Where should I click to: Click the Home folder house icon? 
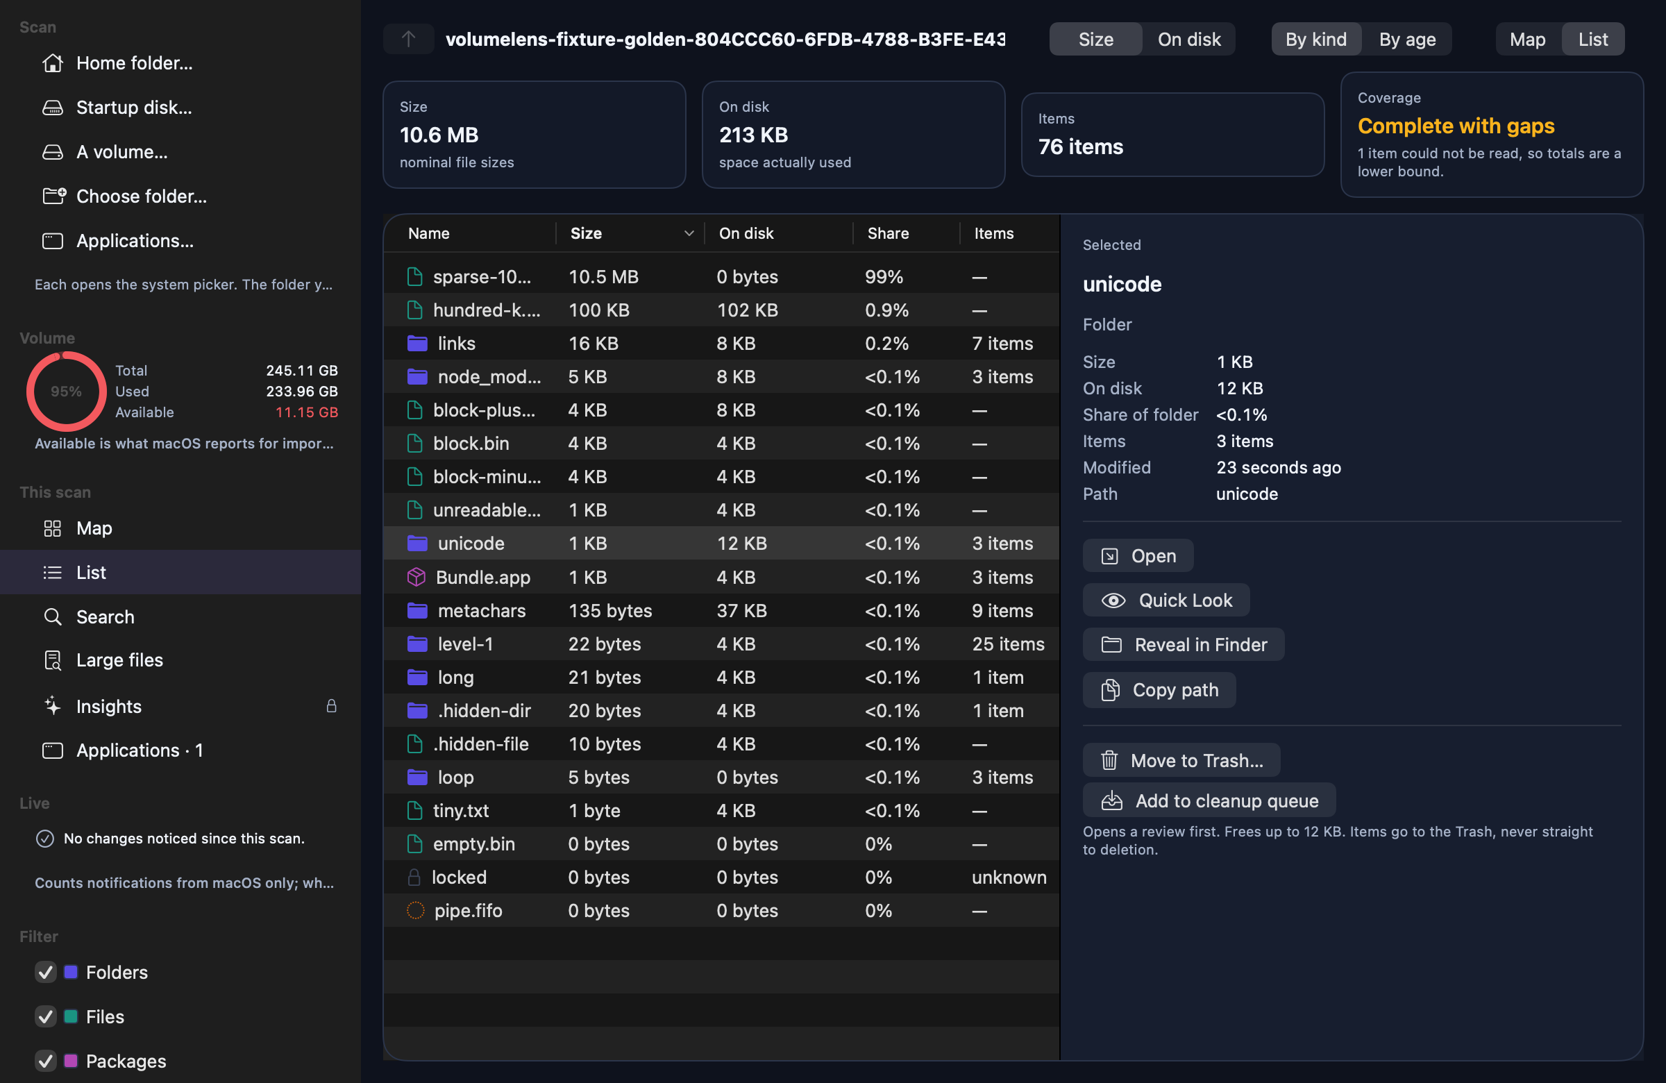(53, 63)
